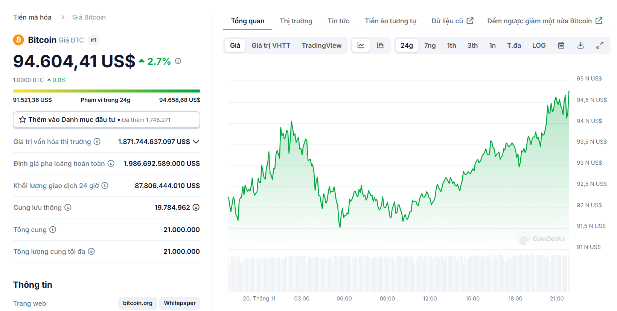617x311 pixels.
Task: Open info icon for Định giá pha loãng hoàn toàn
Action: point(111,163)
